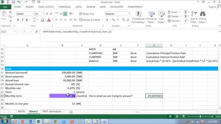
Task: Click the decrease indent icon
Action: pos(71,20)
